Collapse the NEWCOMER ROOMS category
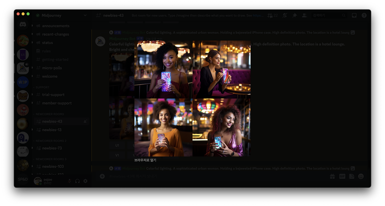The width and height of the screenshot is (385, 206). coord(49,114)
